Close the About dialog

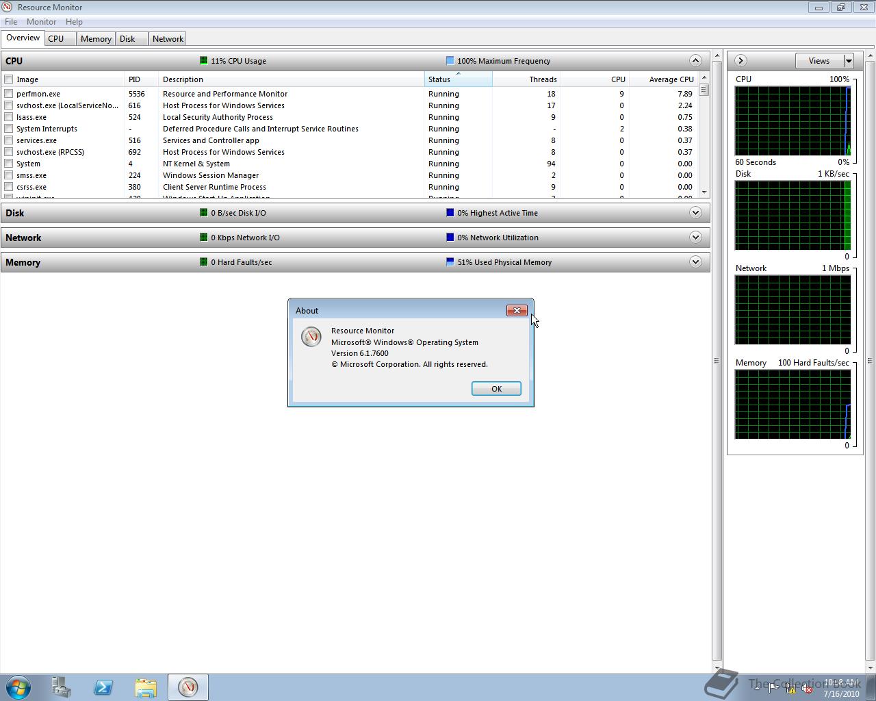[x=517, y=310]
